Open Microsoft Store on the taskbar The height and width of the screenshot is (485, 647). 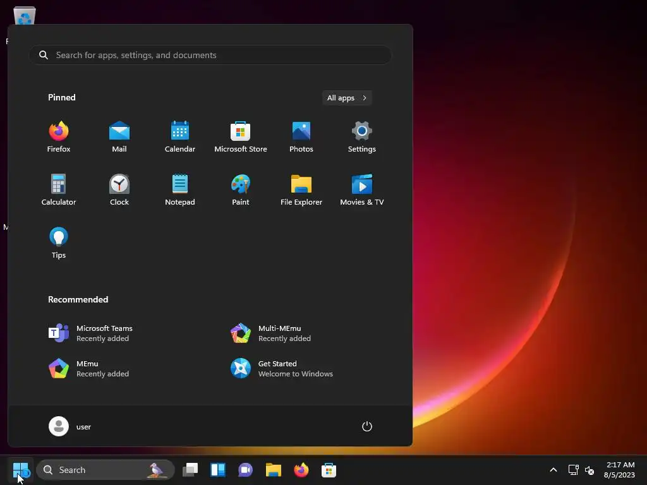pos(329,470)
